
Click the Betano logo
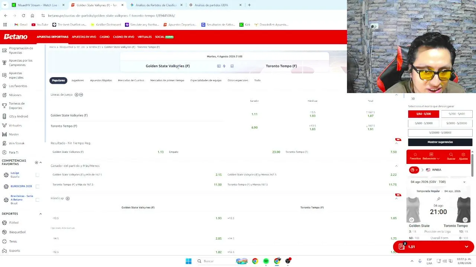click(16, 37)
